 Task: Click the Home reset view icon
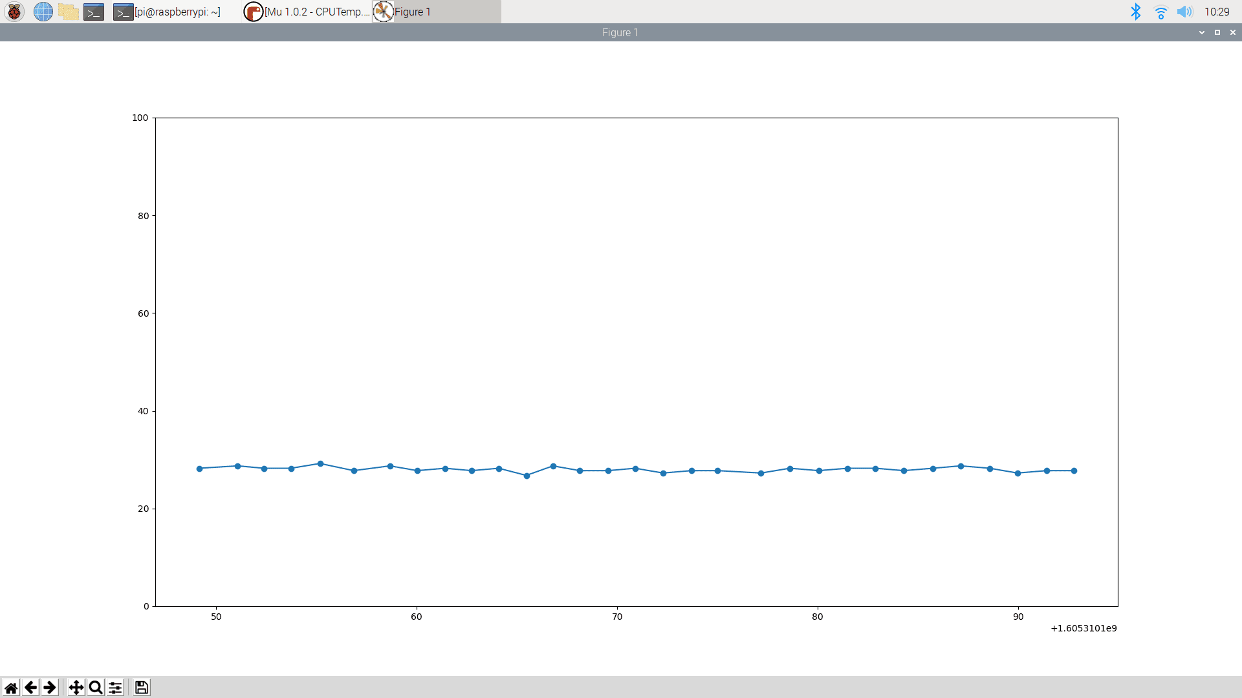[11, 687]
